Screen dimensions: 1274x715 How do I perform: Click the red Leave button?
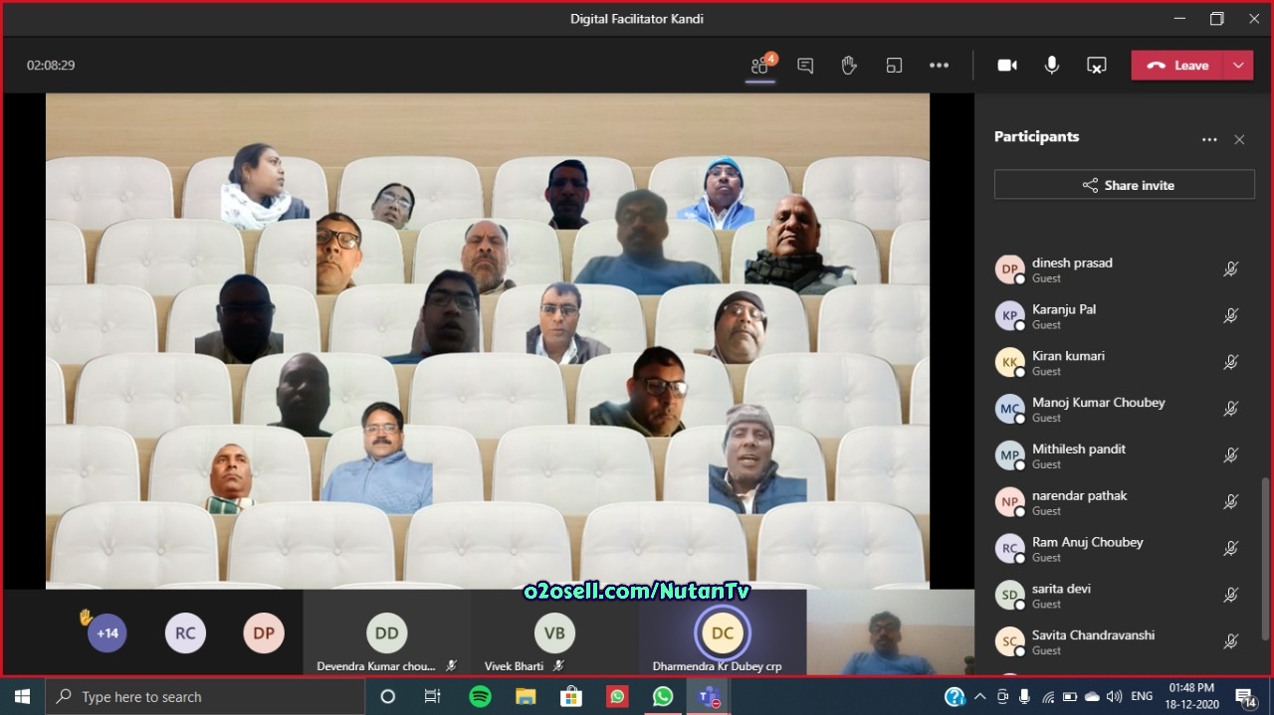click(1178, 66)
